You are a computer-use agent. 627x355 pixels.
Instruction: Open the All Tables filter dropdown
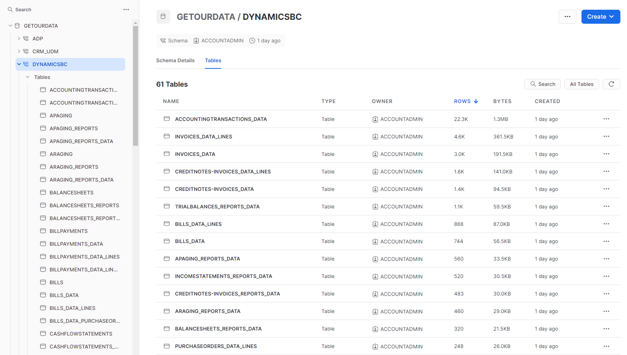coord(581,84)
